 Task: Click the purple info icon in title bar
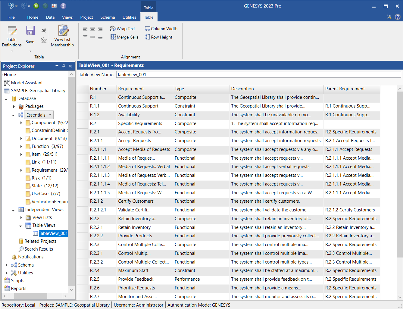click(x=63, y=6)
